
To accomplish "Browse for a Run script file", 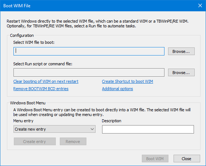I will coord(181,72).
